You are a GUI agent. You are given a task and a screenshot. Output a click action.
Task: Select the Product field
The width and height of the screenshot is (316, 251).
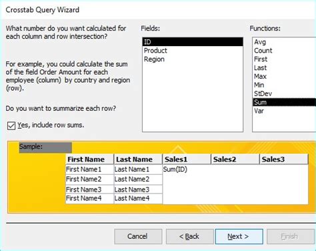(x=193, y=51)
